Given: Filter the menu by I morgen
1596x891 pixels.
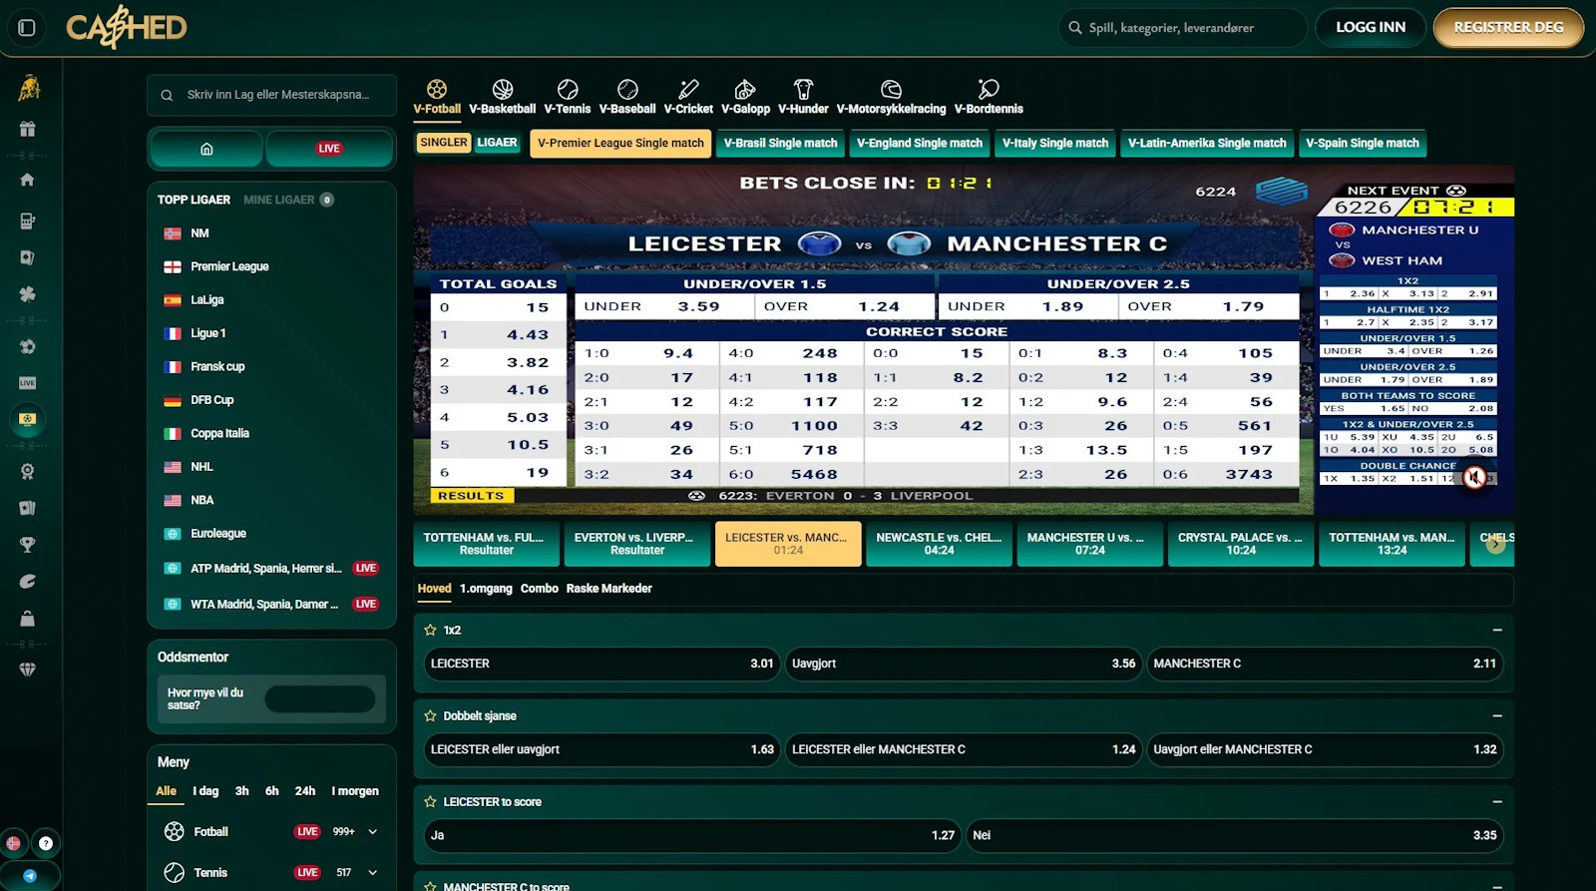Looking at the screenshot, I should [355, 791].
